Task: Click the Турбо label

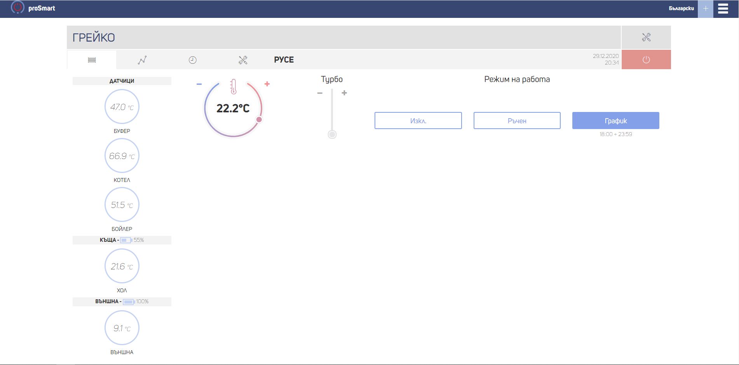Action: tap(332, 79)
